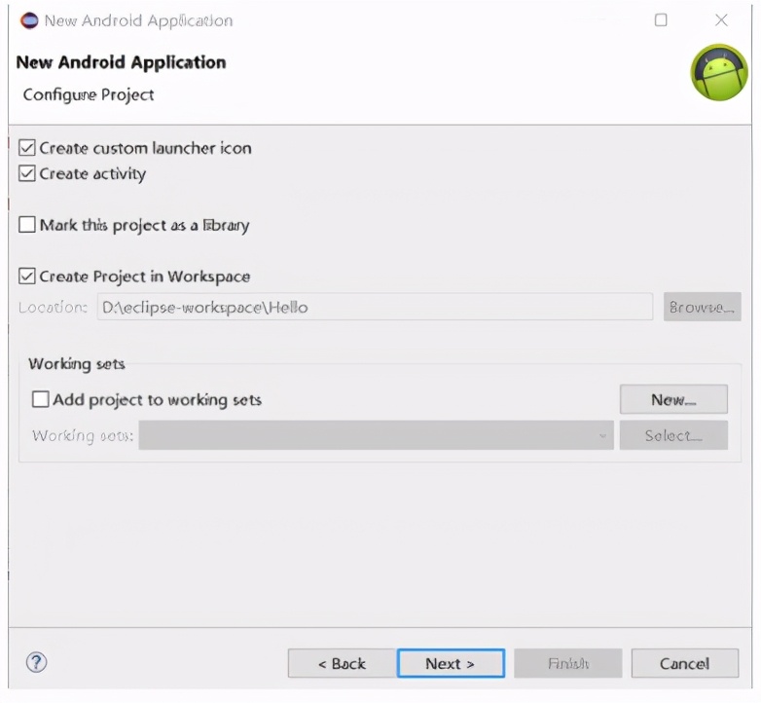
Task: Click the New... working set button
Action: click(673, 399)
